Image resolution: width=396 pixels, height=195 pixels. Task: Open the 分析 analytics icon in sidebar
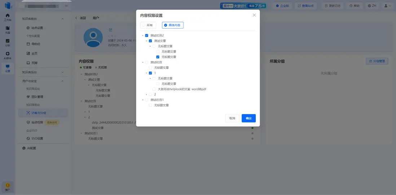(8, 43)
